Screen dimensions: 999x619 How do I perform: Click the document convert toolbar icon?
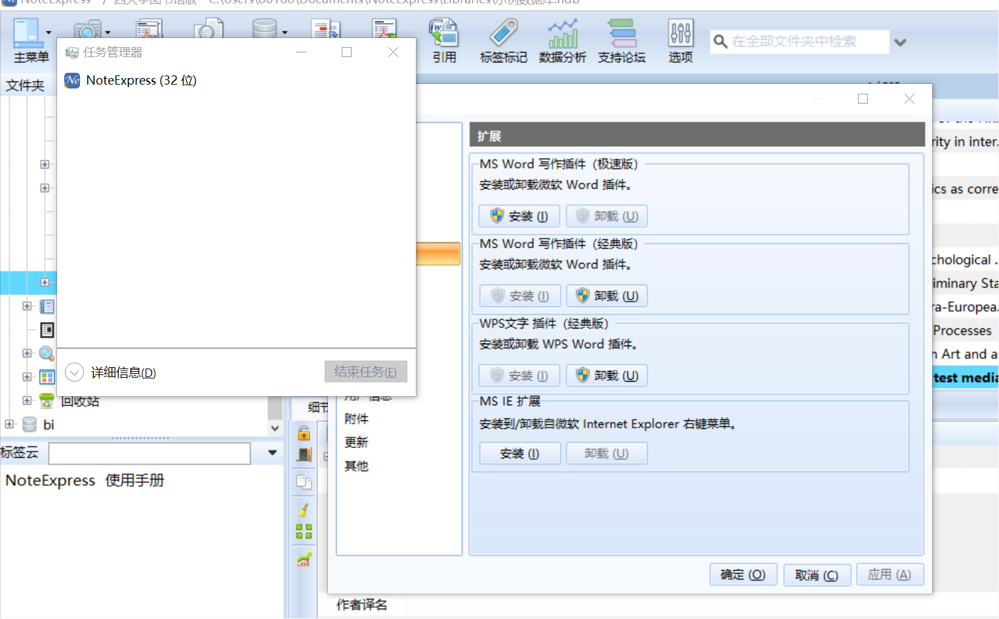pos(326,30)
